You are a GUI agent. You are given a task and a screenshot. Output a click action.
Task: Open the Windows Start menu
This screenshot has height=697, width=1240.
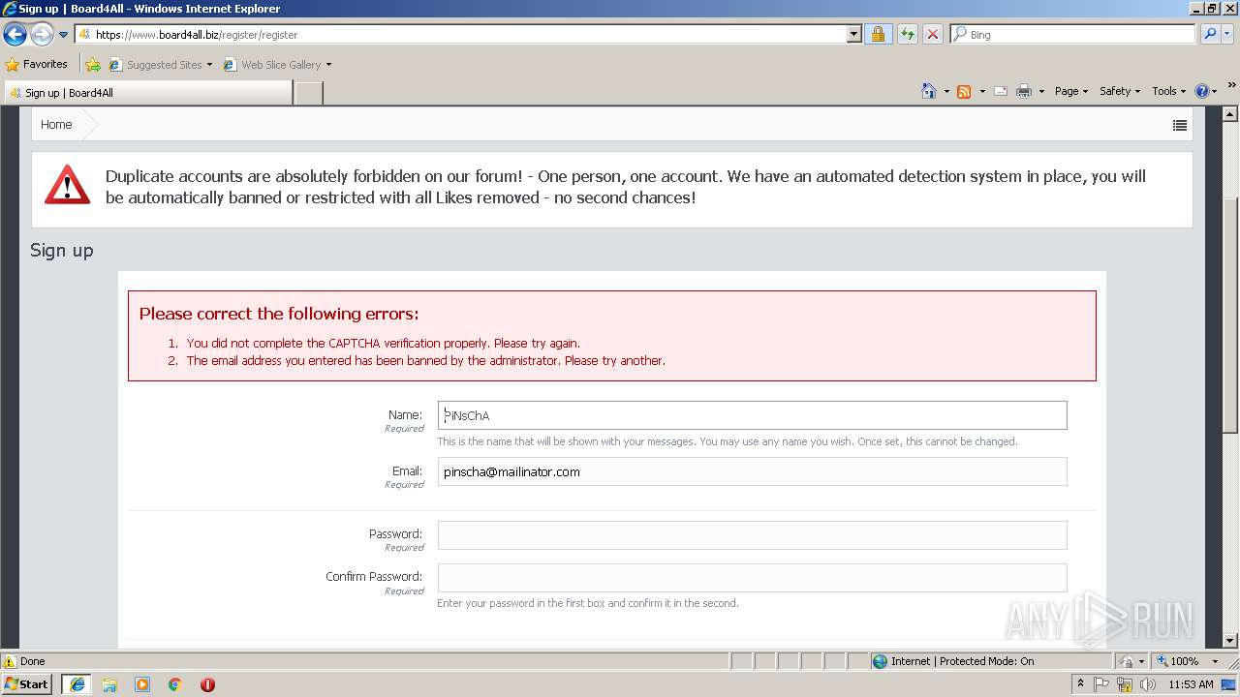(27, 684)
